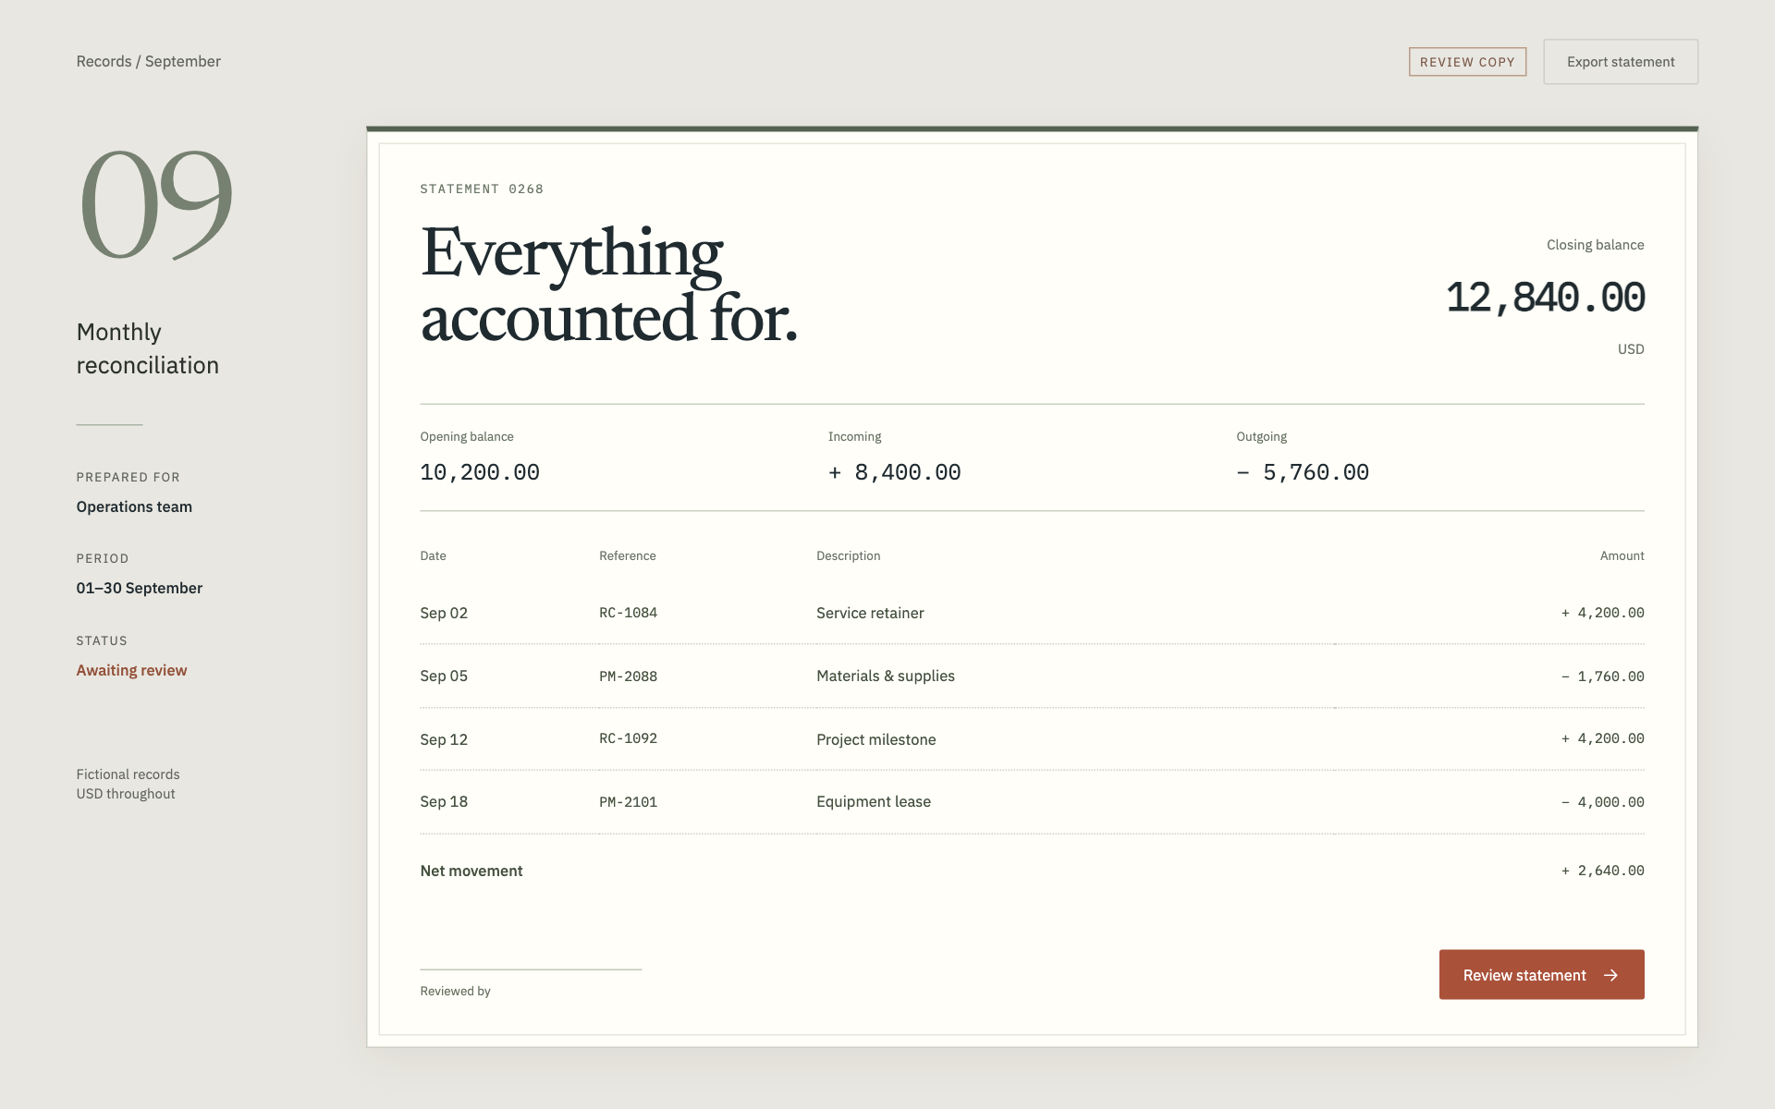Click the Date column header
This screenshot has width=1775, height=1109.
(x=433, y=555)
